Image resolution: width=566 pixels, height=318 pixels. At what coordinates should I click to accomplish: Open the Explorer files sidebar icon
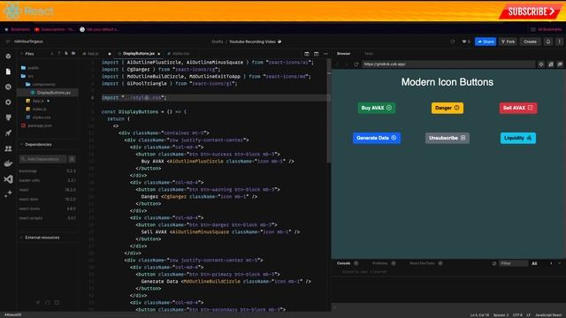(8, 72)
